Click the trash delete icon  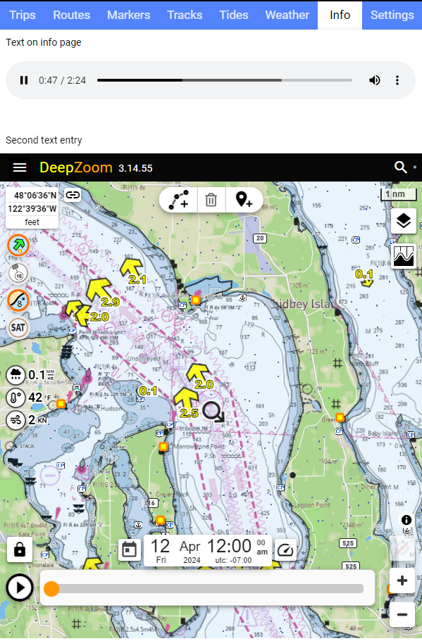[x=211, y=200]
